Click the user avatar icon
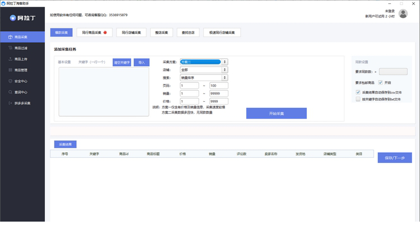This screenshot has height=230, width=420. (x=403, y=13)
